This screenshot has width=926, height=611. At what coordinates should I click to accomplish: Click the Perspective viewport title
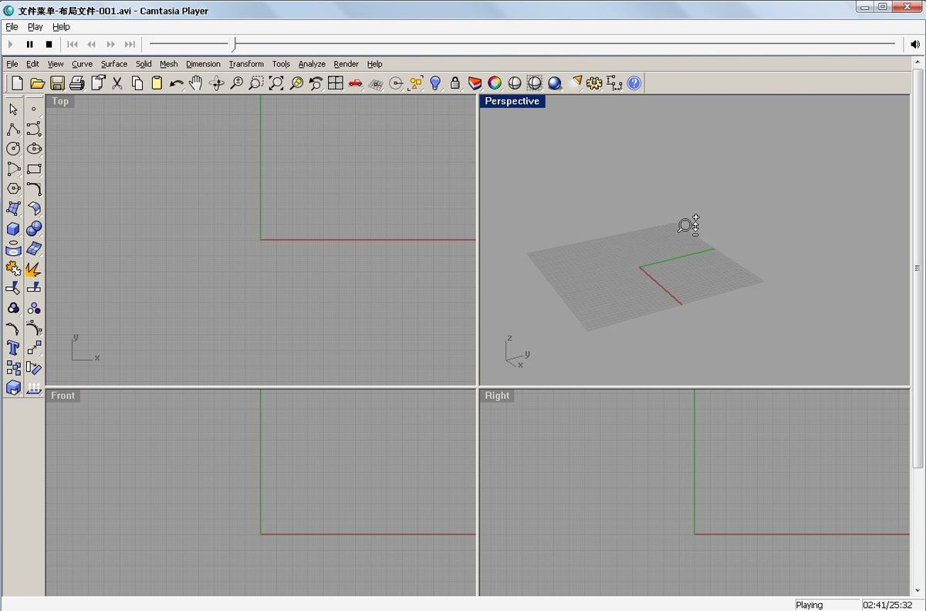coord(512,101)
